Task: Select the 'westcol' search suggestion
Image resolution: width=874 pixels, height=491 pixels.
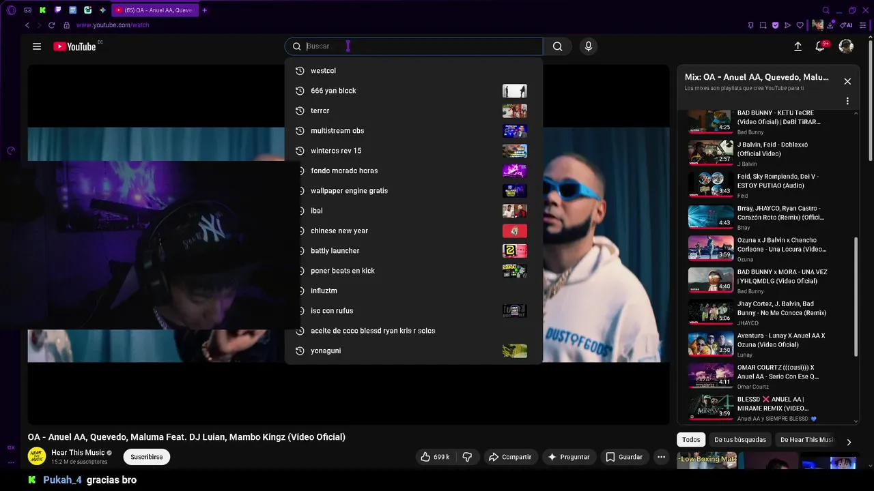Action: point(414,71)
